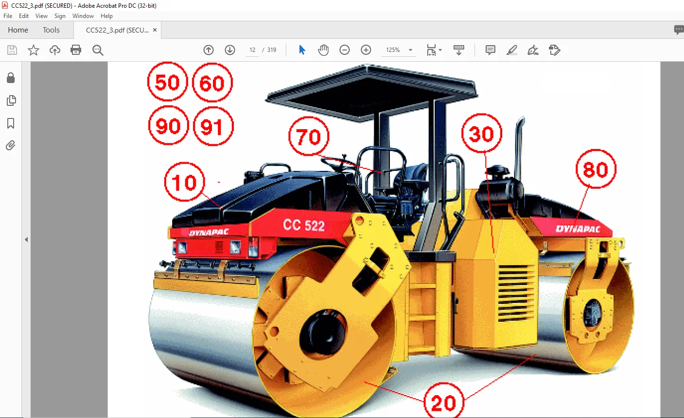Click the red circled number 80
The width and height of the screenshot is (684, 418).
point(596,169)
